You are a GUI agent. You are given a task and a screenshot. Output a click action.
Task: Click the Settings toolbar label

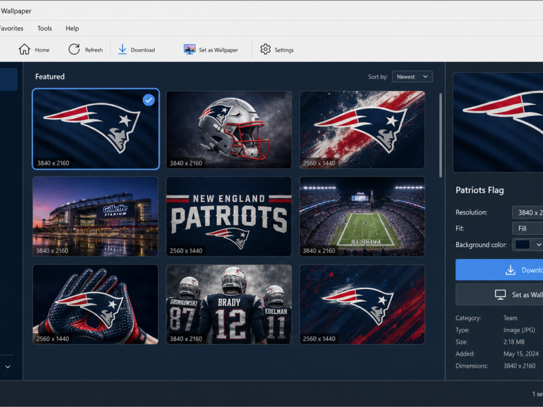(284, 50)
